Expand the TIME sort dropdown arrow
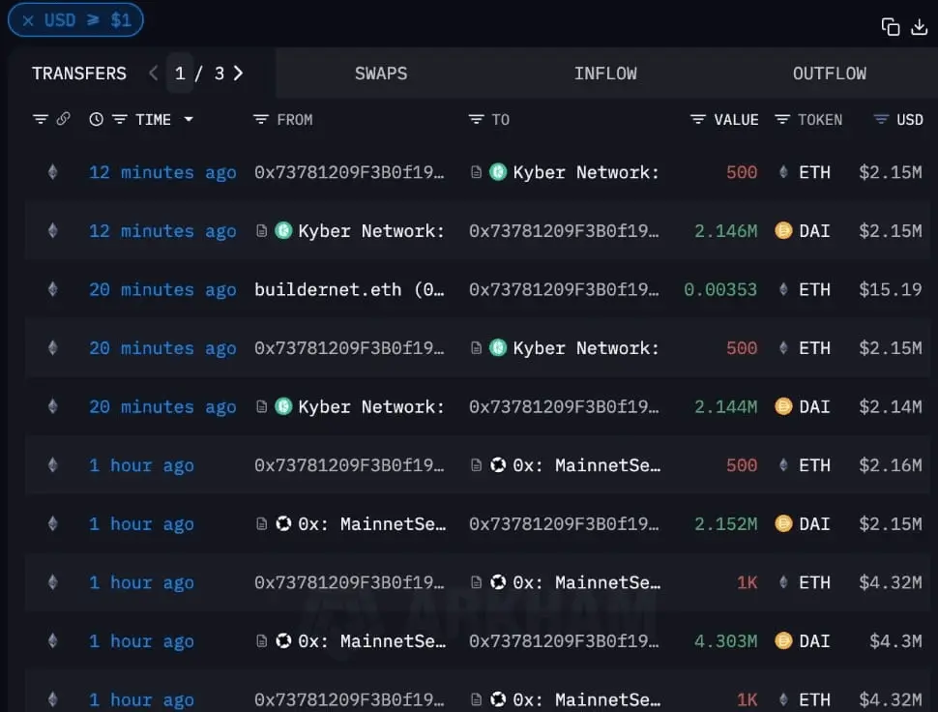 189,119
